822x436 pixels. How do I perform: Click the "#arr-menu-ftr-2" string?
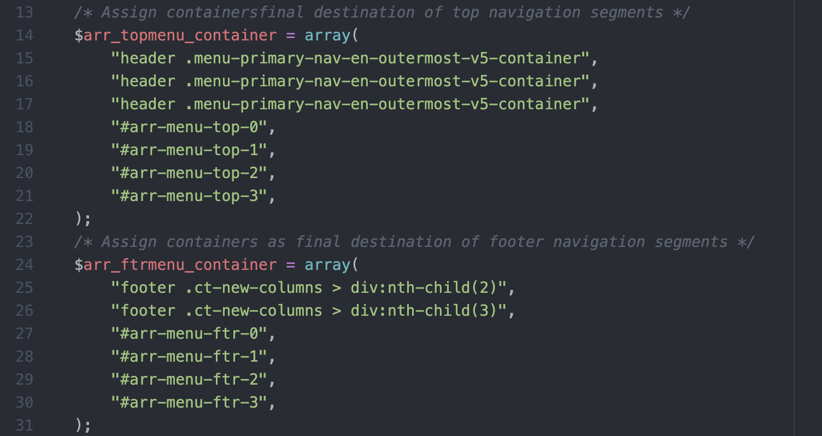(x=189, y=380)
